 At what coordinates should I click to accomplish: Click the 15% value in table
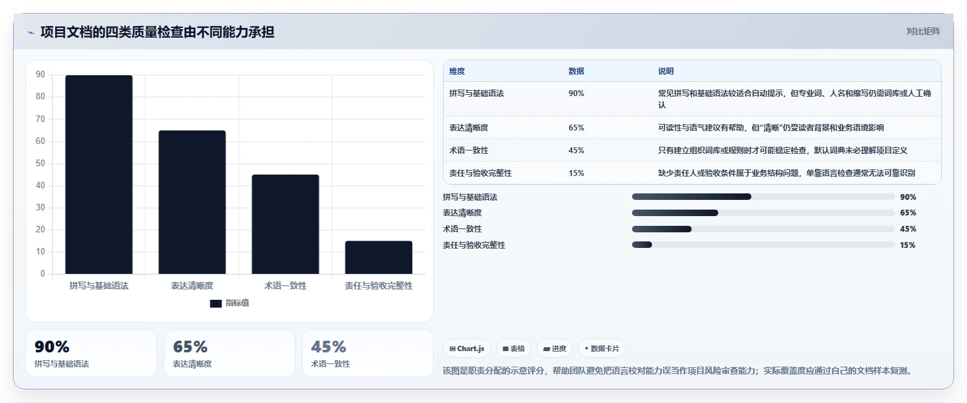click(576, 173)
